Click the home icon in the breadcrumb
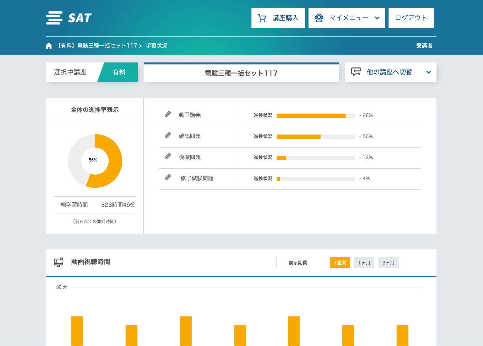The width and height of the screenshot is (483, 346). [x=49, y=46]
